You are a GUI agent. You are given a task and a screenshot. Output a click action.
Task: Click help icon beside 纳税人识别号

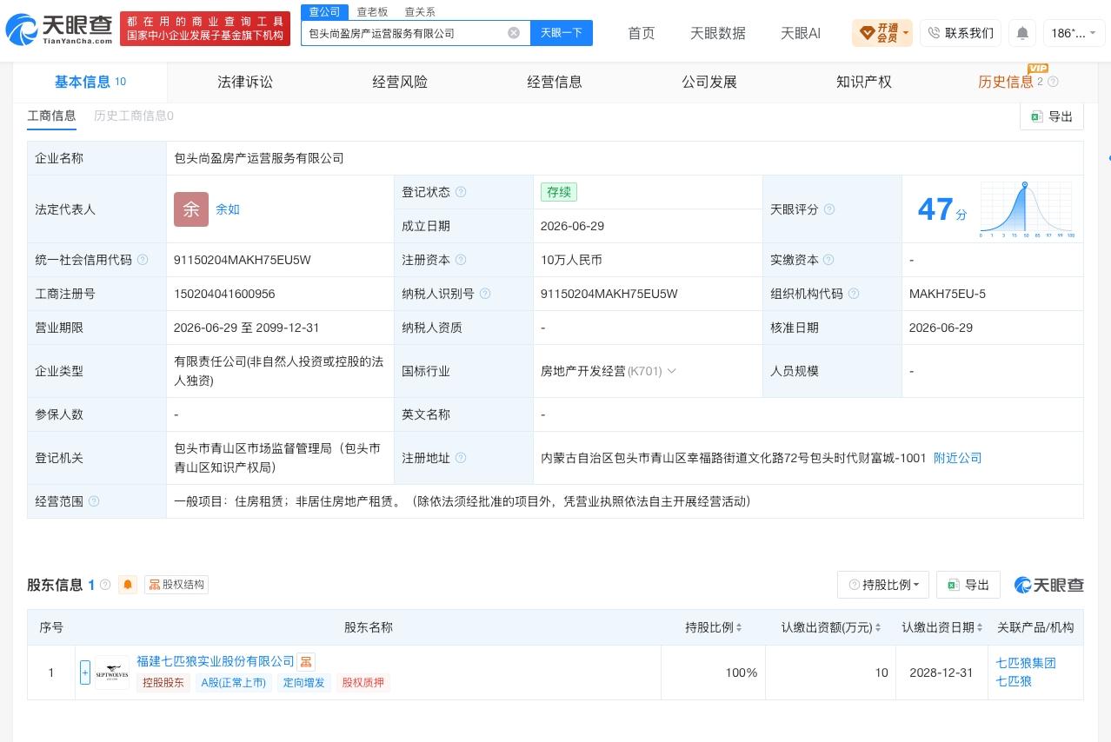pyautogui.click(x=485, y=294)
